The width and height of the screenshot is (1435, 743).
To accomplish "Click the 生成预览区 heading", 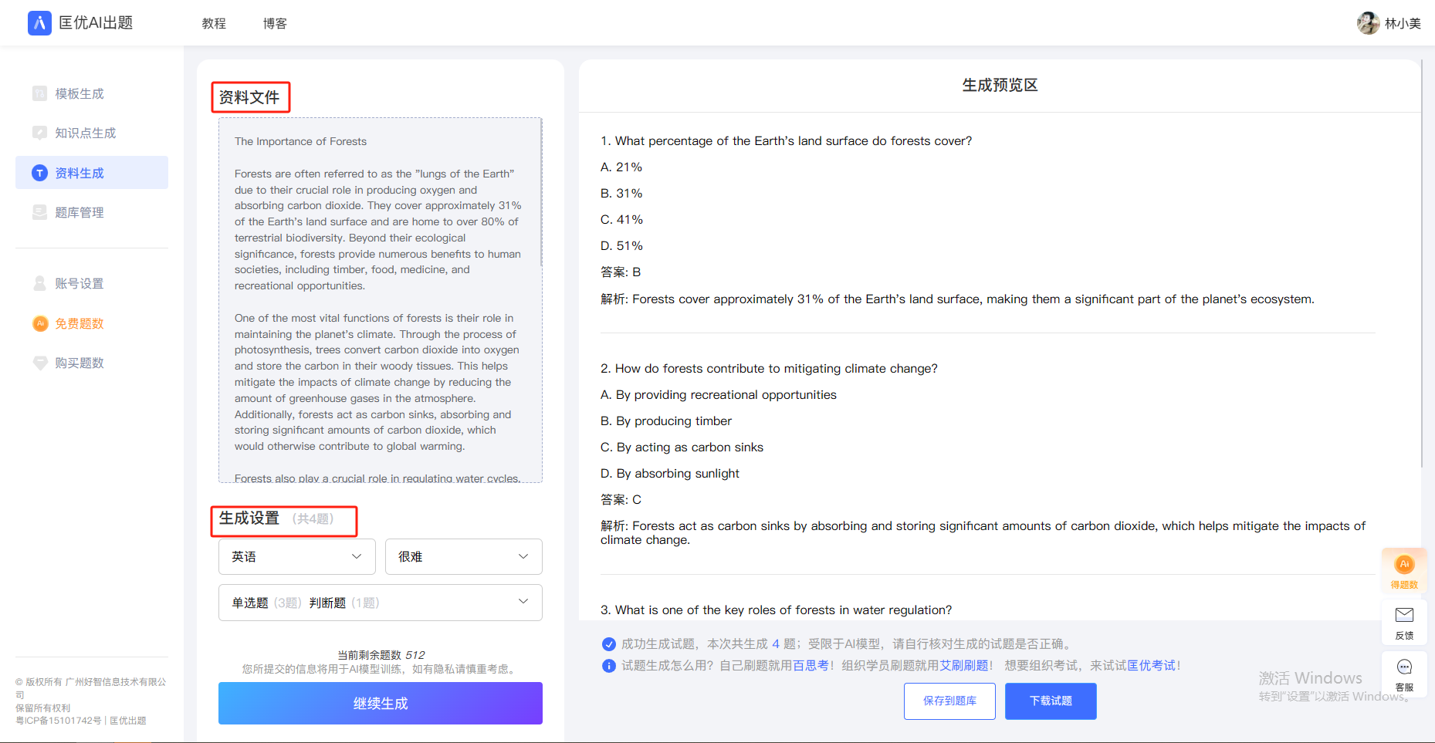I will pos(1000,85).
